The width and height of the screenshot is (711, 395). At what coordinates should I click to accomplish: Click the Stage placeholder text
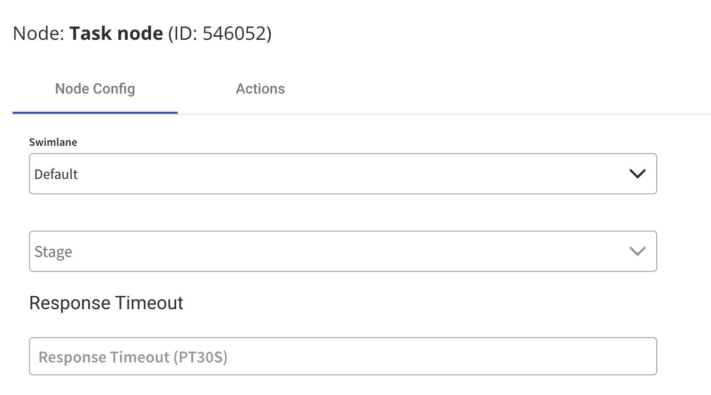tap(53, 252)
